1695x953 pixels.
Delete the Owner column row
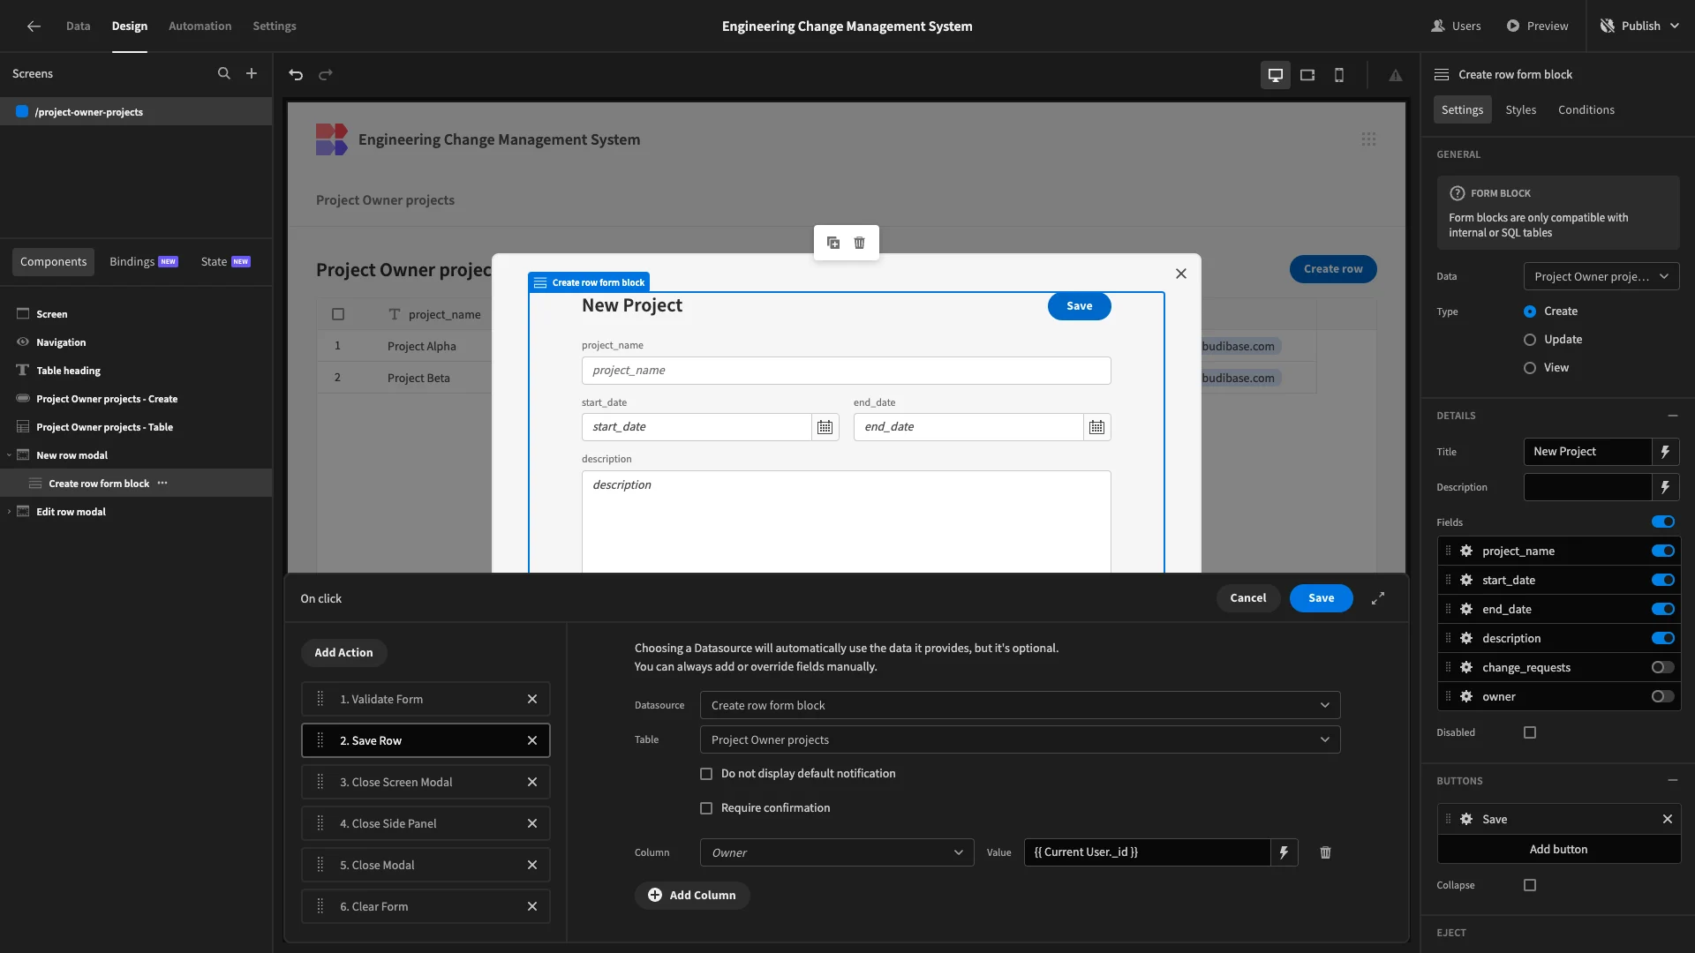click(x=1325, y=852)
